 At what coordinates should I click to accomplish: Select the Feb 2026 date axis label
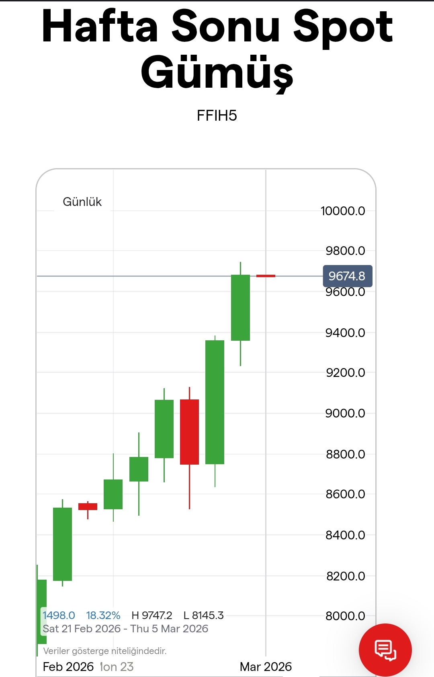pos(68,667)
